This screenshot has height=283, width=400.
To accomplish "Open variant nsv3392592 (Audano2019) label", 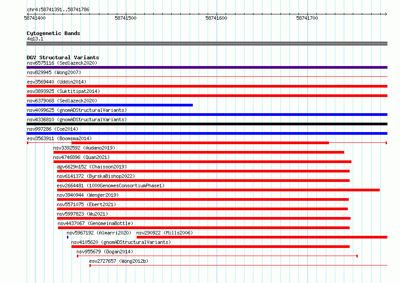I will (x=84, y=148).
